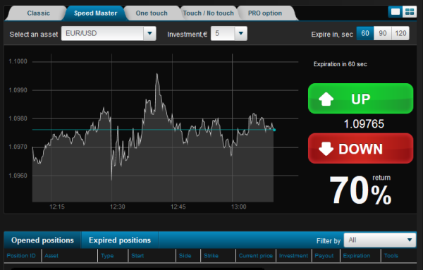Click the white down arrow icon
The image size is (423, 270).
point(326,149)
